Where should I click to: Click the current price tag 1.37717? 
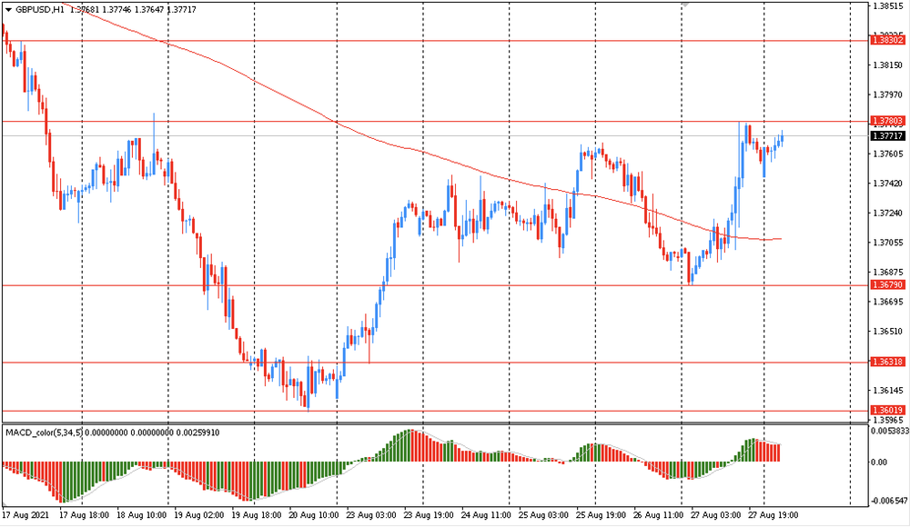887,135
